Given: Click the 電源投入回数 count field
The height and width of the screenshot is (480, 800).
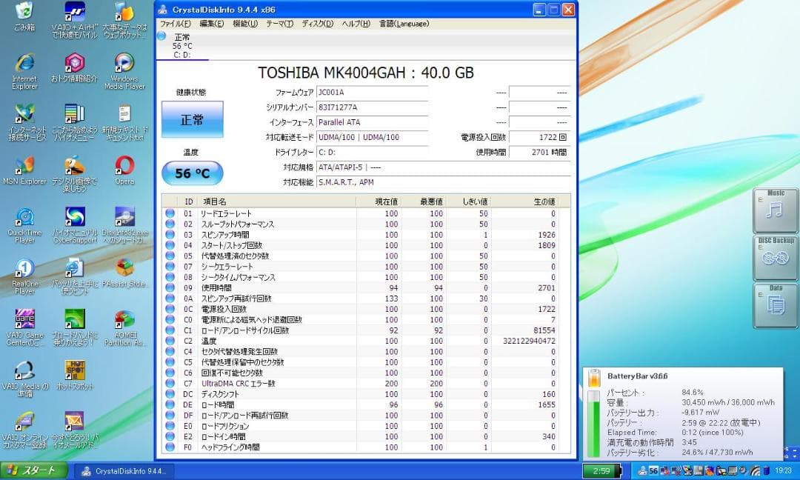Looking at the screenshot, I should tap(539, 136).
